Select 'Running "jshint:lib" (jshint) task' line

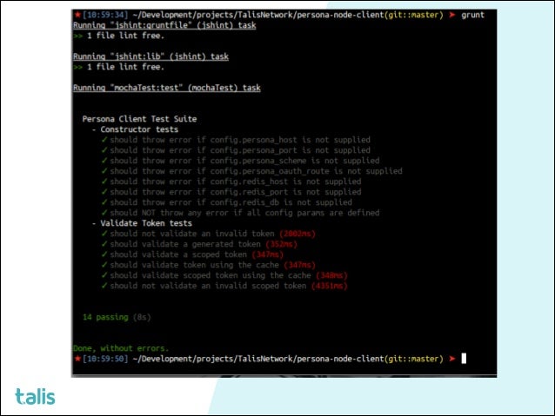(150, 56)
